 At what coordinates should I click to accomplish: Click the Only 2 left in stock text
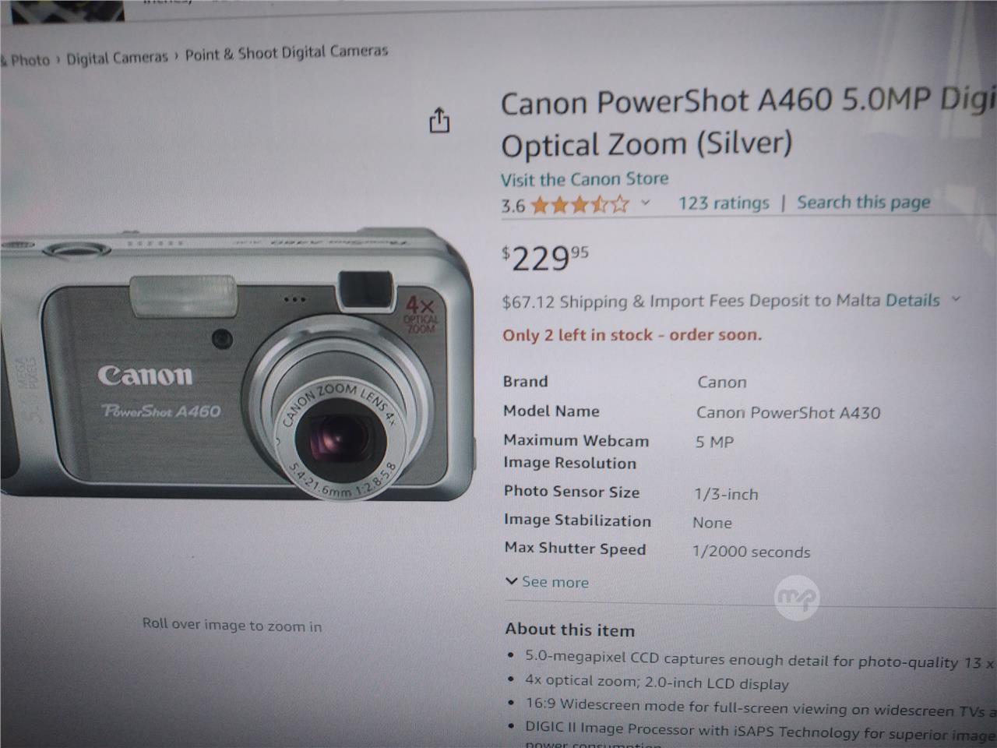(x=632, y=335)
